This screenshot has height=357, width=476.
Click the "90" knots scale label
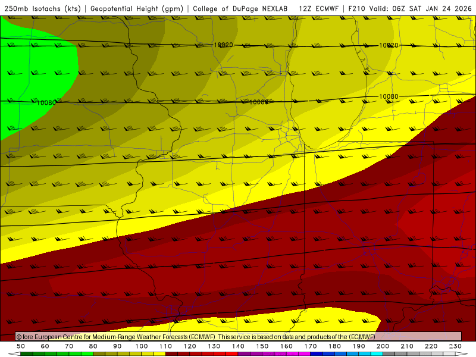117,346
